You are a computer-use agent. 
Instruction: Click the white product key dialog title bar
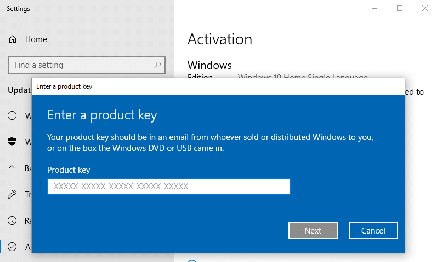click(219, 86)
